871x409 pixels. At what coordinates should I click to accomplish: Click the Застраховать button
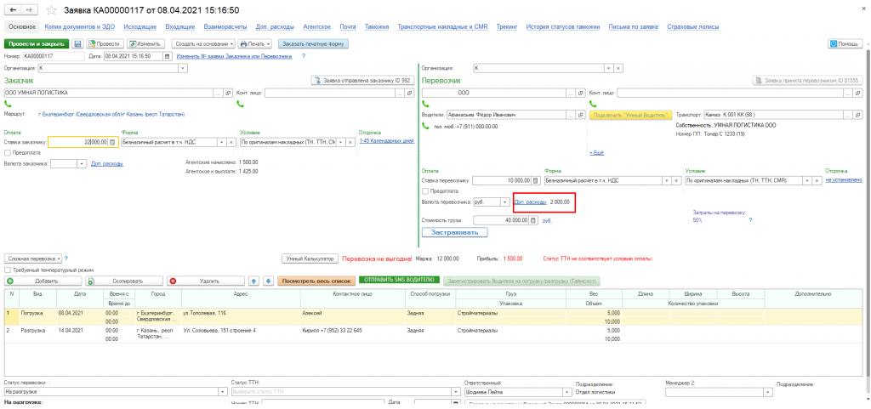click(455, 232)
